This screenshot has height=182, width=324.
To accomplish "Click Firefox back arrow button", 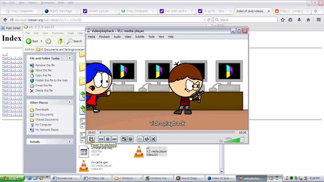I will click(5, 20).
